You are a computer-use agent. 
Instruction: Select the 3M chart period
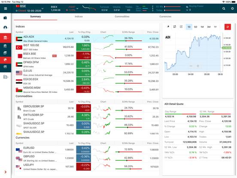(209, 27)
